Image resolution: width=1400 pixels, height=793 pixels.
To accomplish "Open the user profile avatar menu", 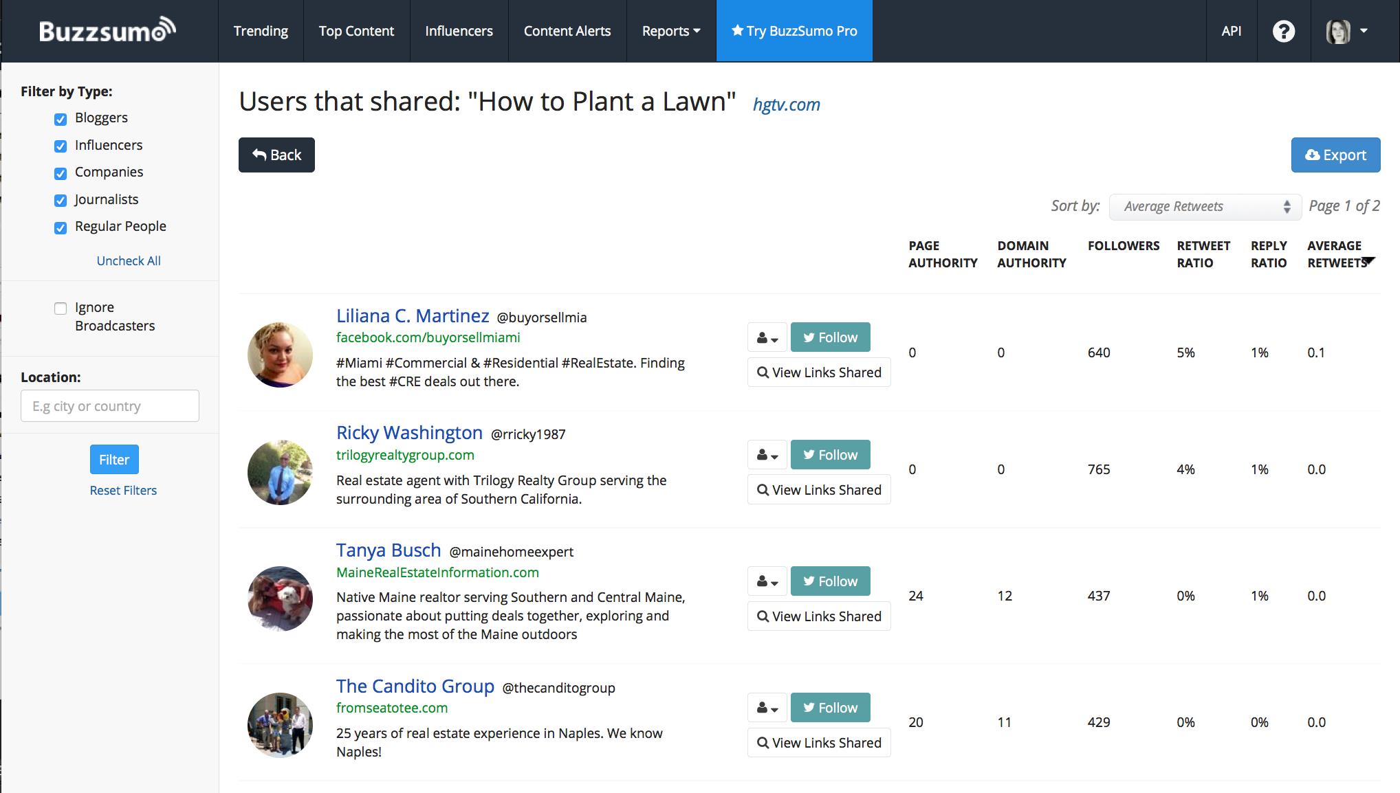I will (x=1346, y=31).
